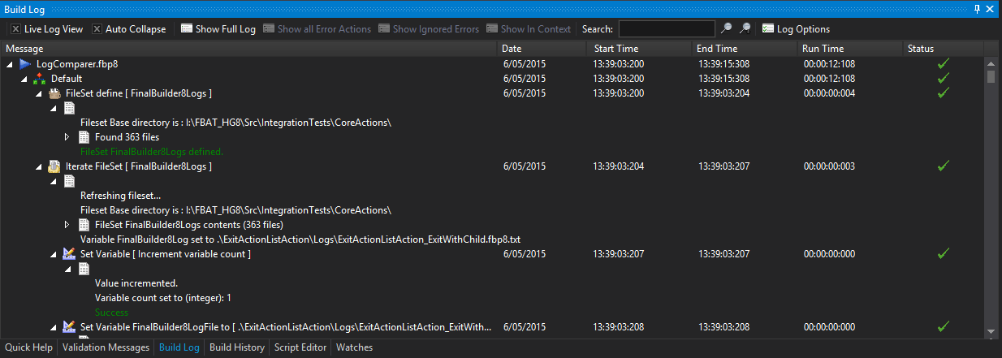Expand the Found 363 files node
This screenshot has height=358, width=1002.
coord(67,137)
